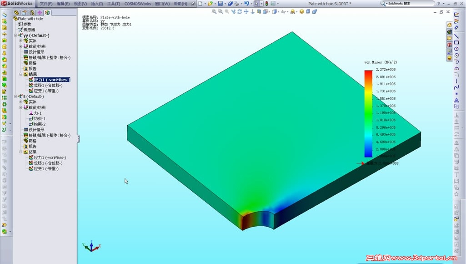
Task: Click the Zoom to Fit magnifier icon
Action: tap(214, 12)
